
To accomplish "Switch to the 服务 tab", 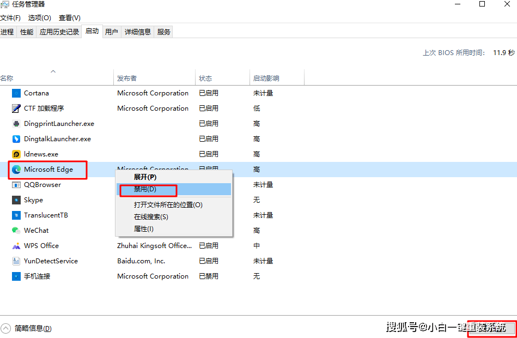I will pyautogui.click(x=163, y=32).
